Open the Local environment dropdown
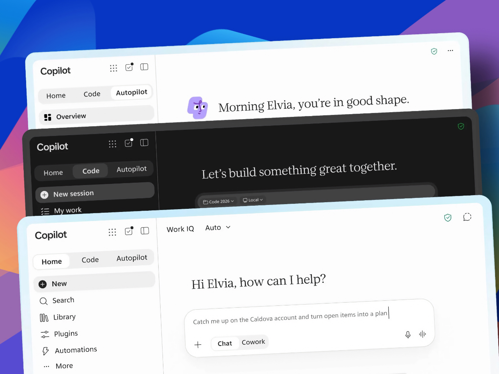This screenshot has height=374, width=499. point(253,200)
